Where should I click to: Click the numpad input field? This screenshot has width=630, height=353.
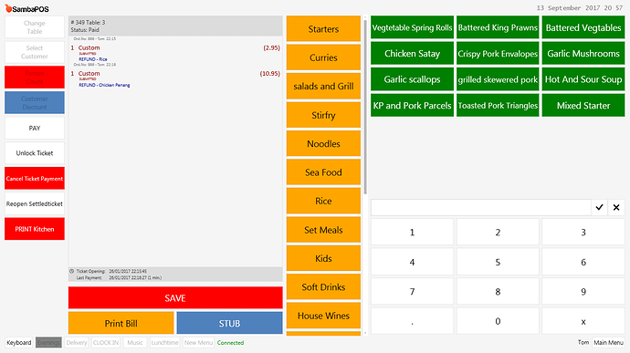(481, 208)
